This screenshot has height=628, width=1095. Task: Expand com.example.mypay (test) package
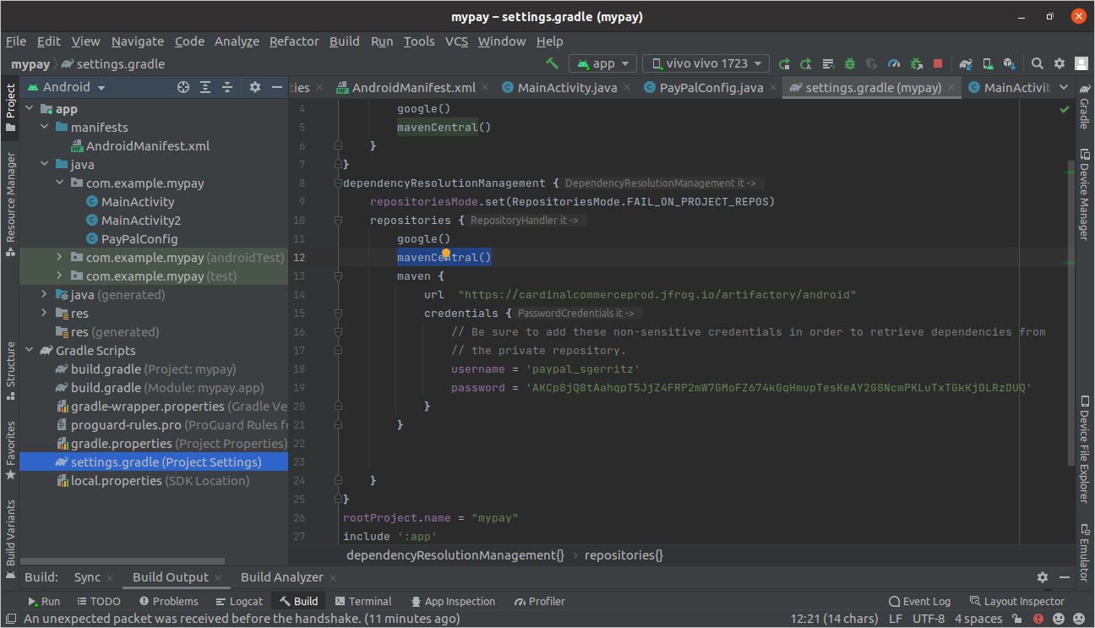point(59,276)
